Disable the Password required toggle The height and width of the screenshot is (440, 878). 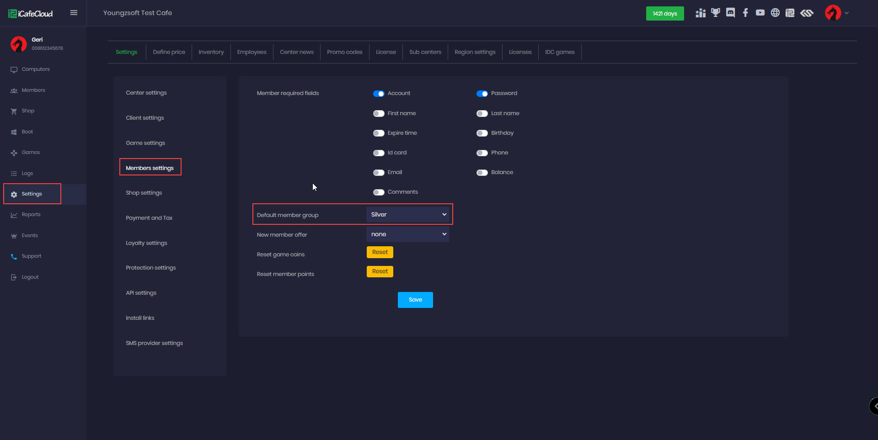pos(482,94)
